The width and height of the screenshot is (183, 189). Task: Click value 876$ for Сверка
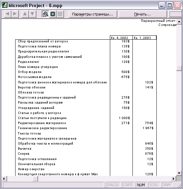pyautogui.click(x=149, y=154)
